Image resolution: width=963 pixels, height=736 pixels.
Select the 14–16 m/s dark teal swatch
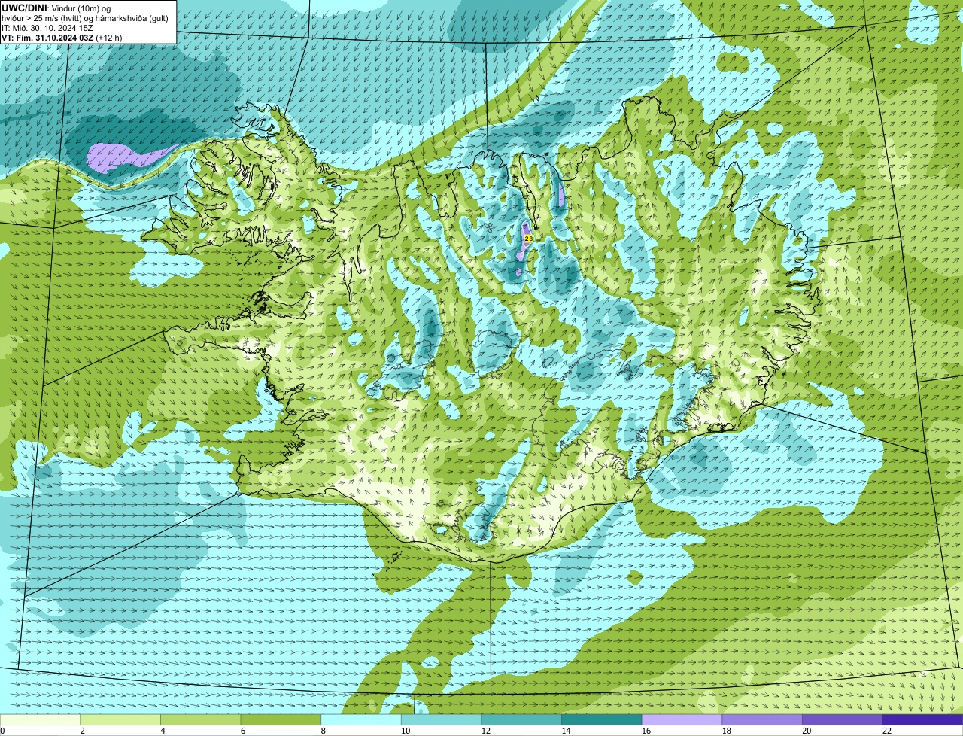(602, 720)
